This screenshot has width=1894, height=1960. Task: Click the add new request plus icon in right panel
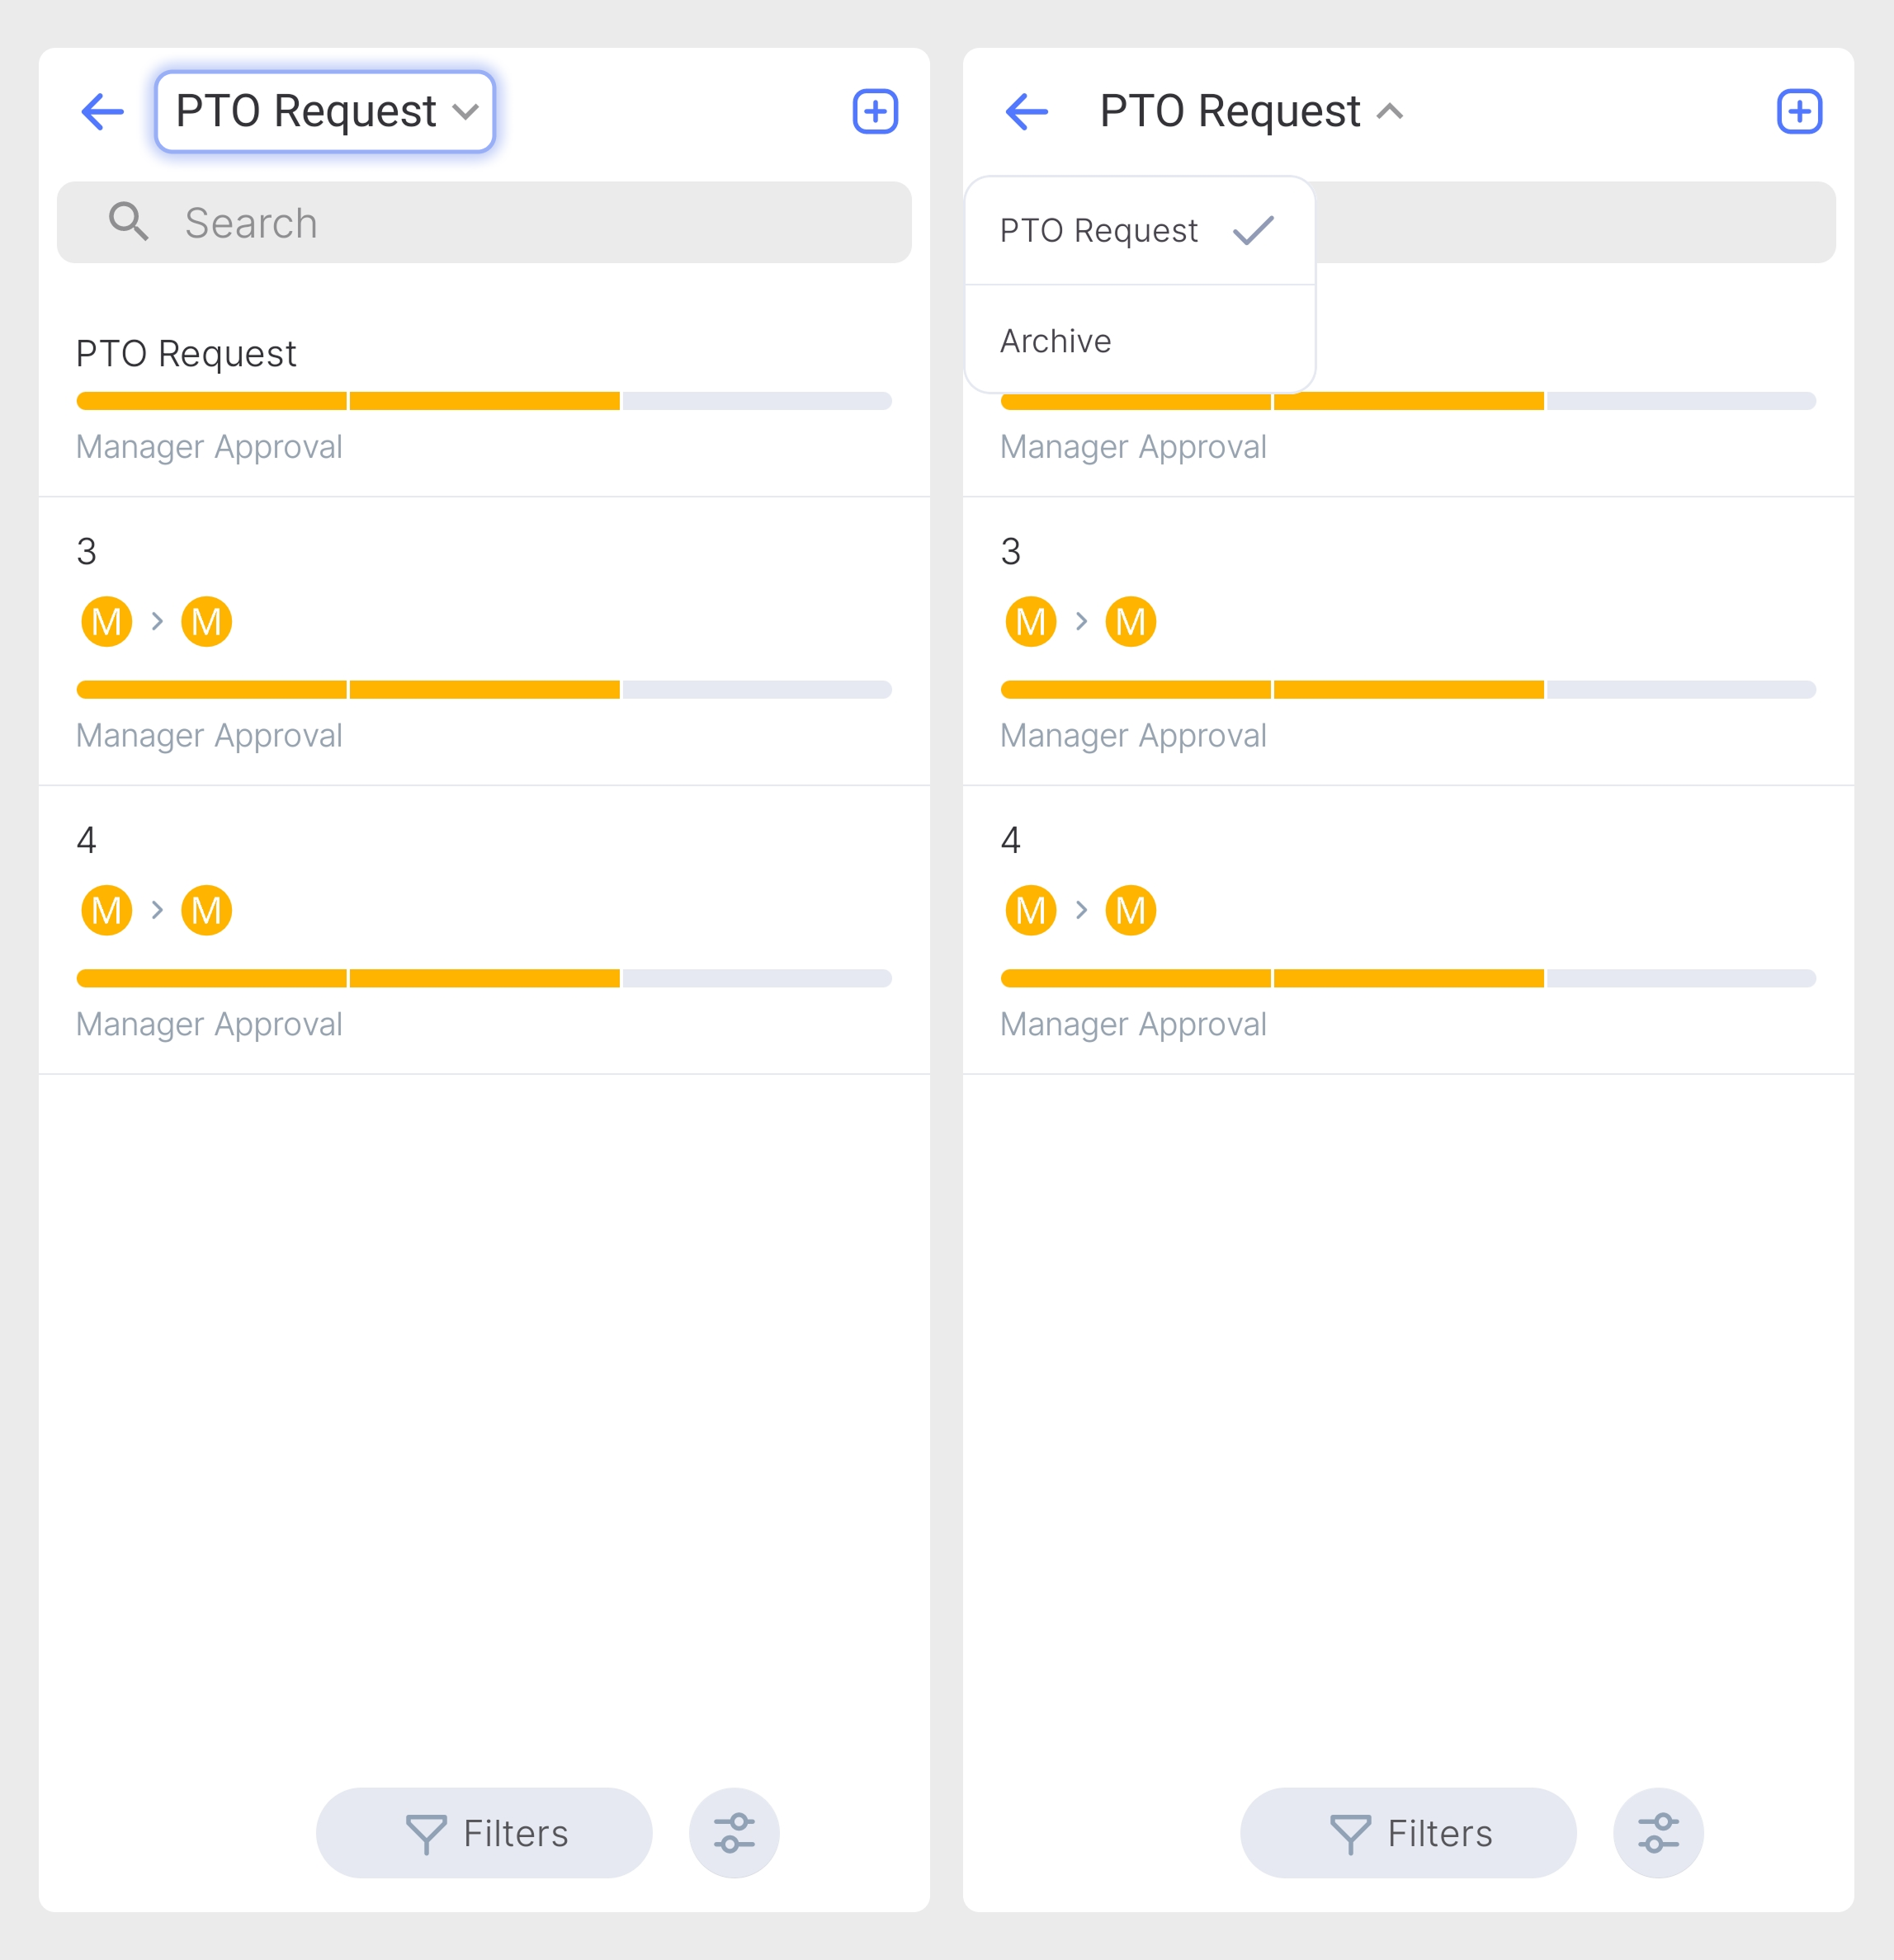[1799, 111]
